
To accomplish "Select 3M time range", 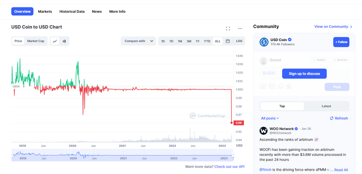I will coord(189,42).
